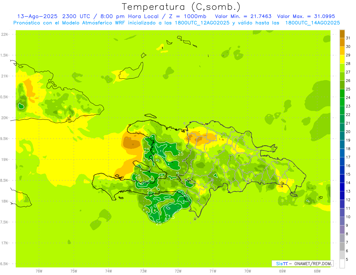The height and width of the screenshot is (275, 356).
Task: Click the colorbar scale label '27'
Action: 348,72
